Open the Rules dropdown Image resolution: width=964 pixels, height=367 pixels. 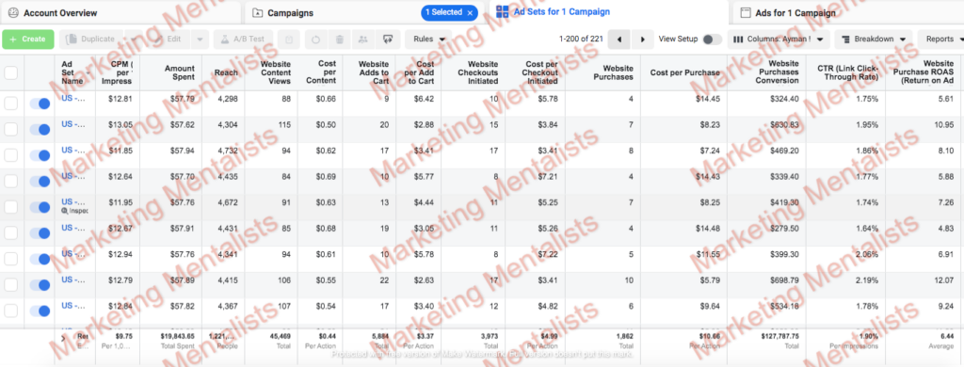tap(428, 40)
